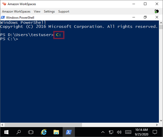
Task: Open the volume control tray icon
Action: 119,132
